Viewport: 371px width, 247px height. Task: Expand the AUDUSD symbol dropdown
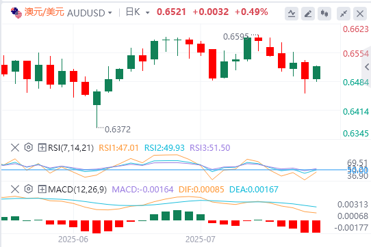click(x=110, y=13)
